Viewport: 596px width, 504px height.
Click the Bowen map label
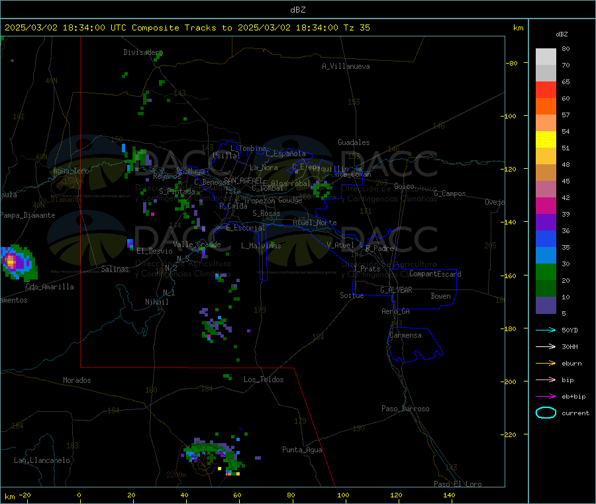[x=440, y=296]
